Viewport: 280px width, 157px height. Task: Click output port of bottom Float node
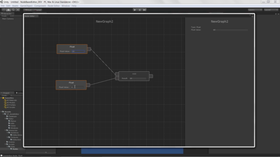coord(88,85)
